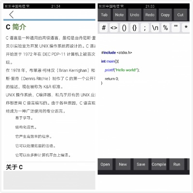Tap the line mentioning Dennis Ritchie
Viewport: 193px width, 193px height.
click(51, 79)
